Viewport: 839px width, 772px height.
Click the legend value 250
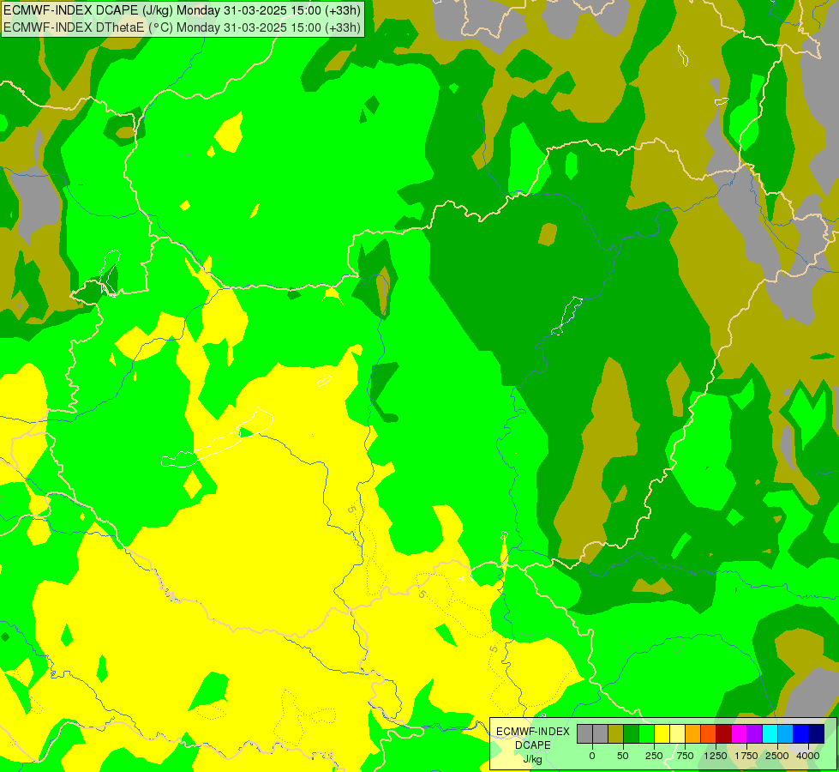point(654,756)
